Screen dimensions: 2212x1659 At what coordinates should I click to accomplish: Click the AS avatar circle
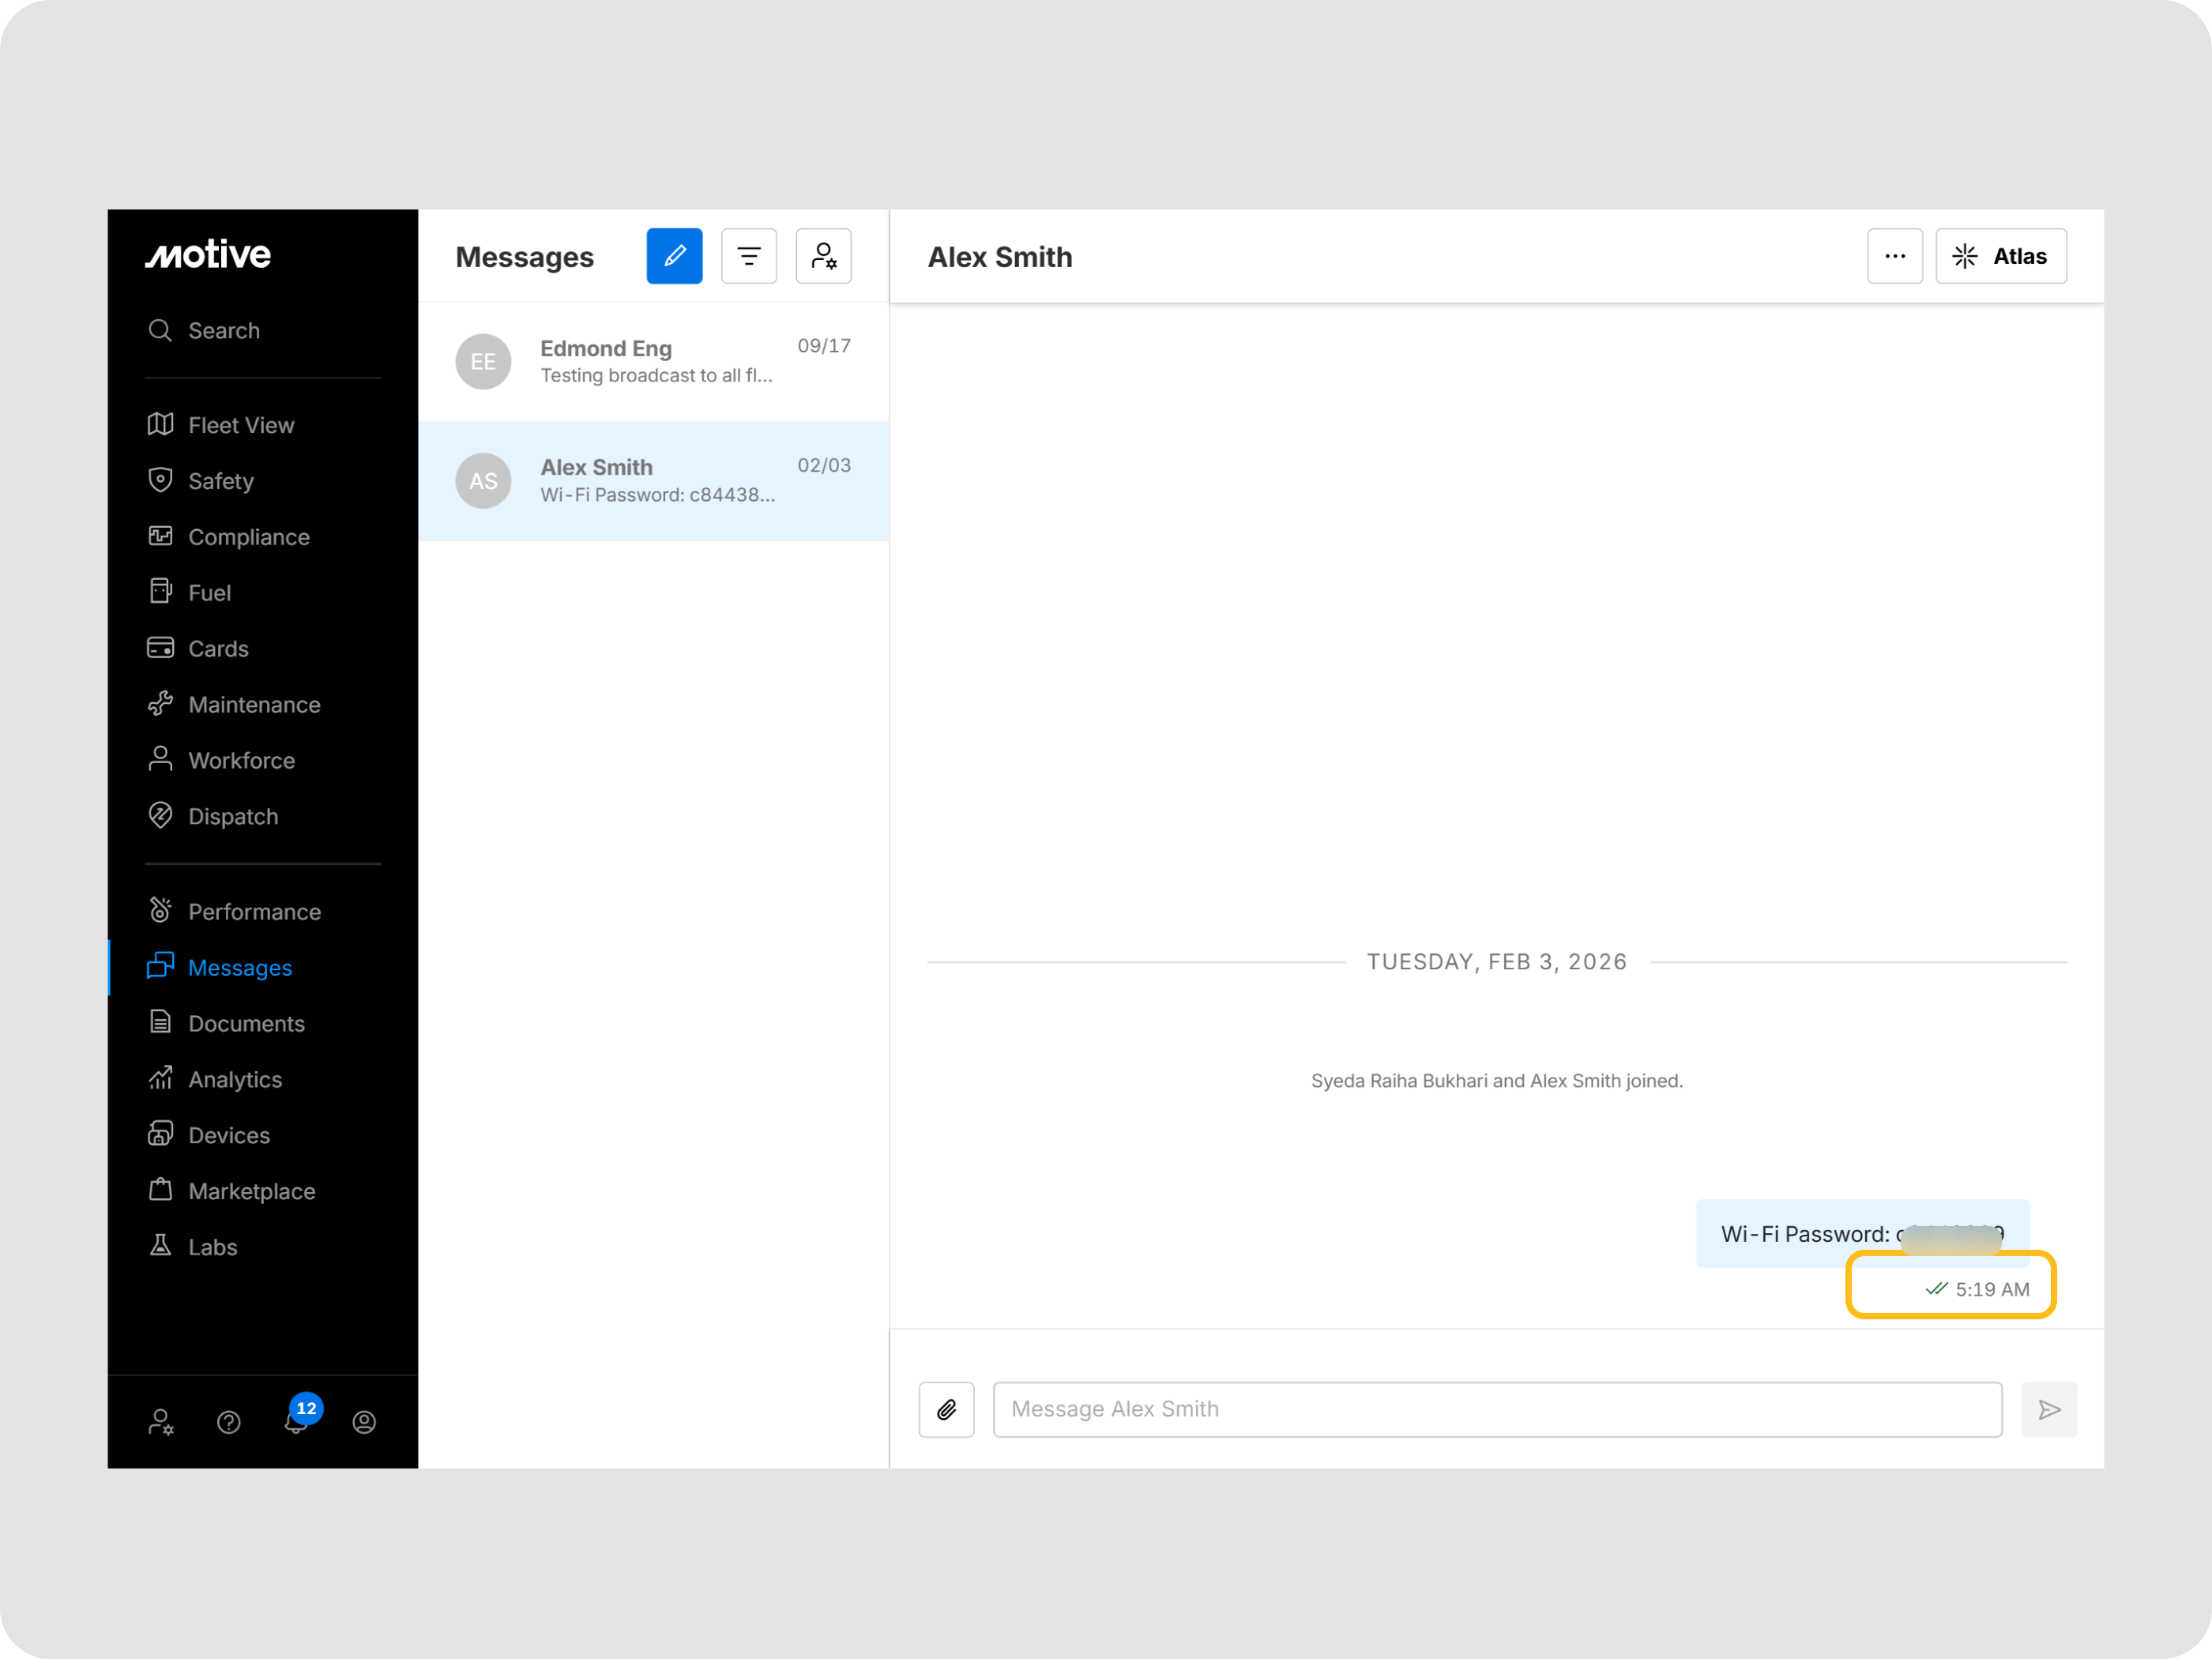click(x=483, y=481)
